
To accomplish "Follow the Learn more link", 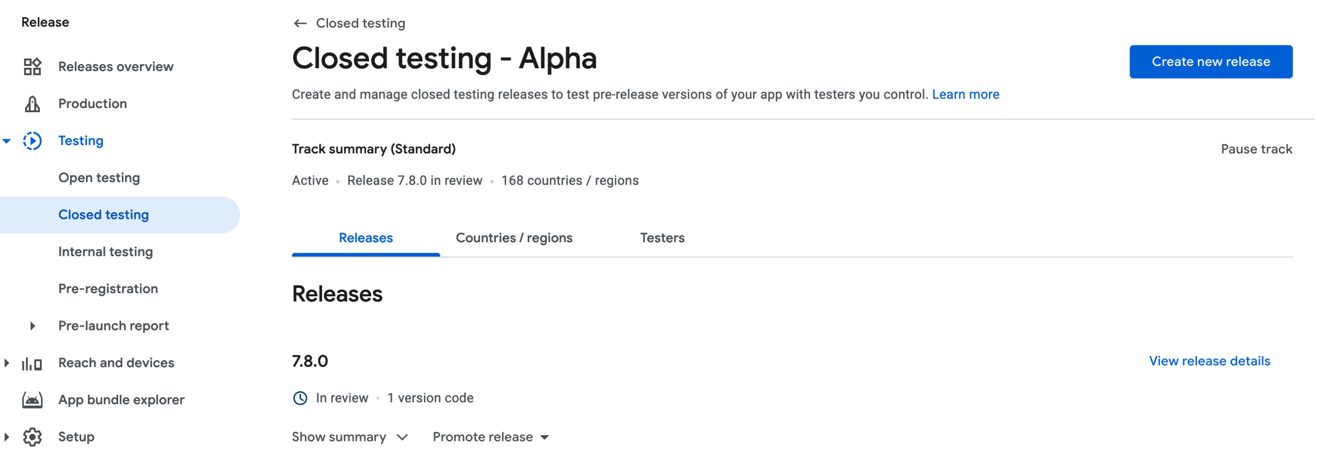I will point(965,94).
